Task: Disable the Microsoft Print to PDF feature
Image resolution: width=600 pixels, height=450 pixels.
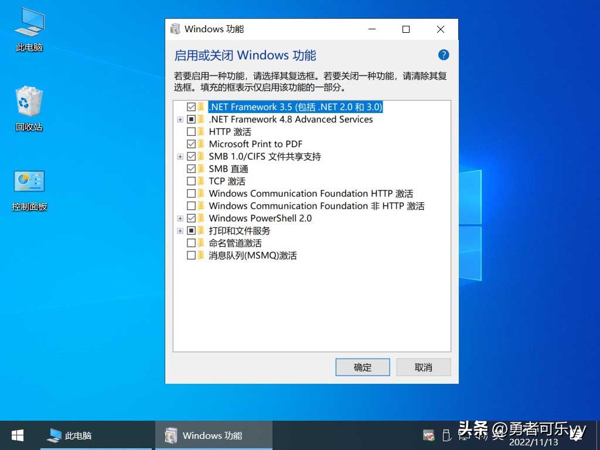Action: point(192,144)
